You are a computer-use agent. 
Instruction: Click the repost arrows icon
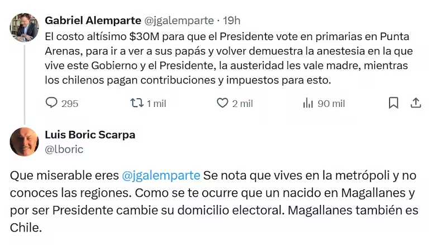coord(136,103)
